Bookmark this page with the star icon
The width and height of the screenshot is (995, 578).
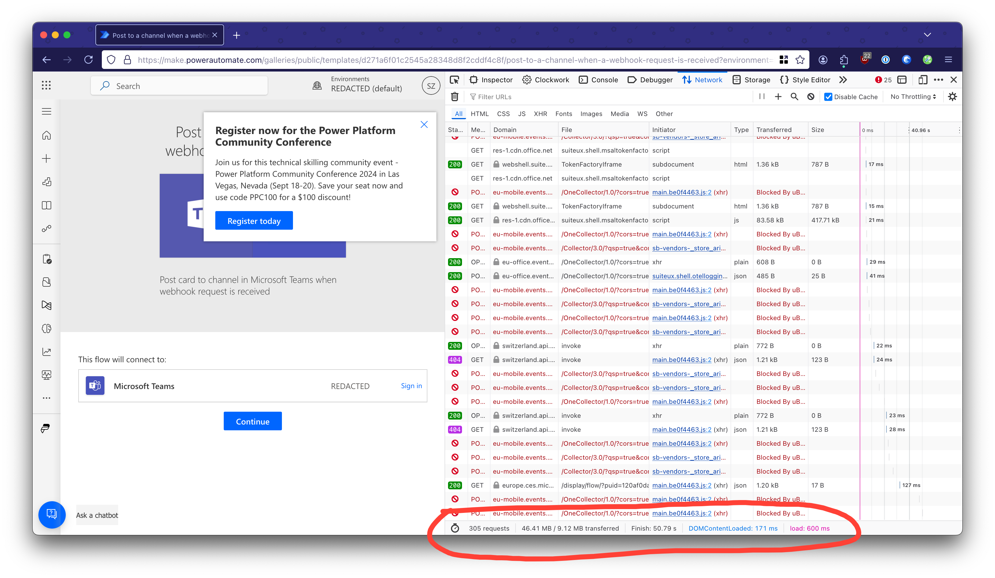800,60
